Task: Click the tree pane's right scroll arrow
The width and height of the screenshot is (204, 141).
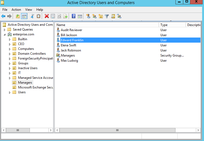Action: pos(51,130)
